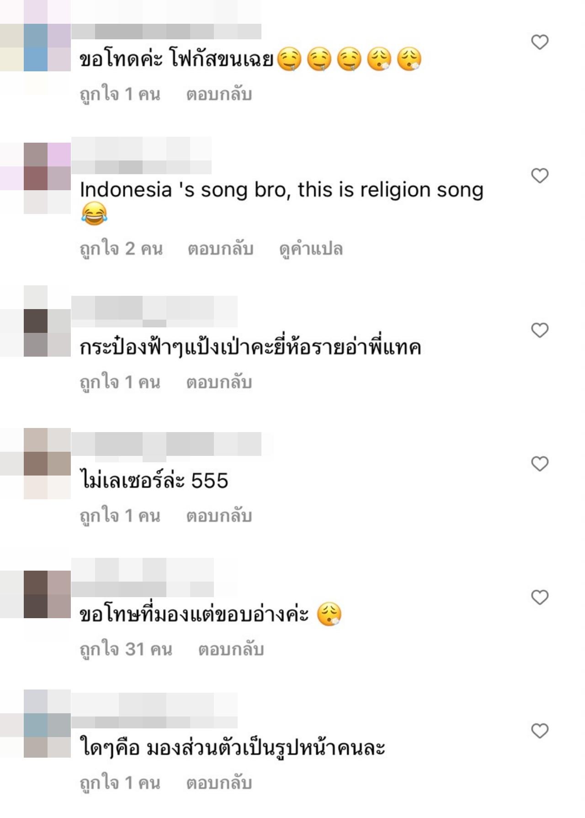Viewport: 585px width, 818px height.
Task: View likes 'ถูกใจ 2 คน' on Indonesia comment
Action: tap(121, 249)
